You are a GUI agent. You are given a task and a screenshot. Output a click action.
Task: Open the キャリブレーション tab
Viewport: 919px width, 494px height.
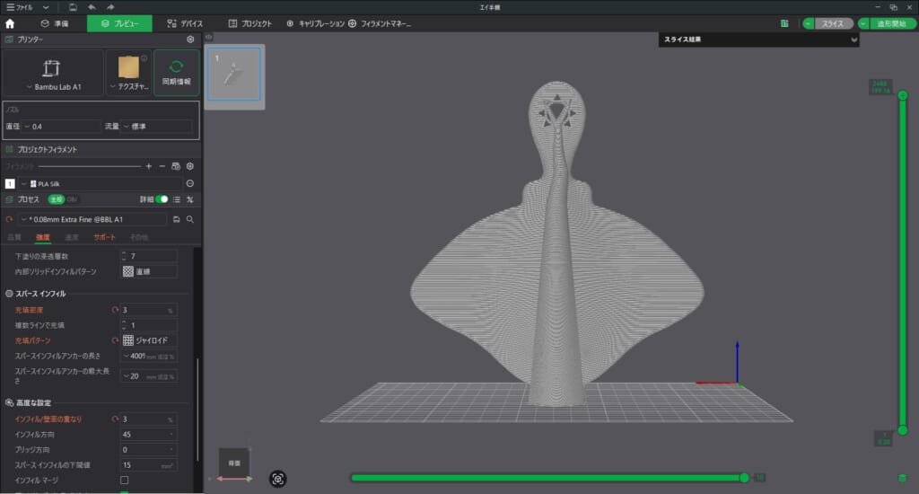tap(315, 23)
